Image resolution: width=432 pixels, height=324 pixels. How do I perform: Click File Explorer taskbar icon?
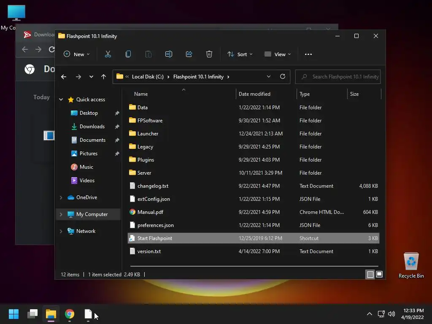pos(51,314)
